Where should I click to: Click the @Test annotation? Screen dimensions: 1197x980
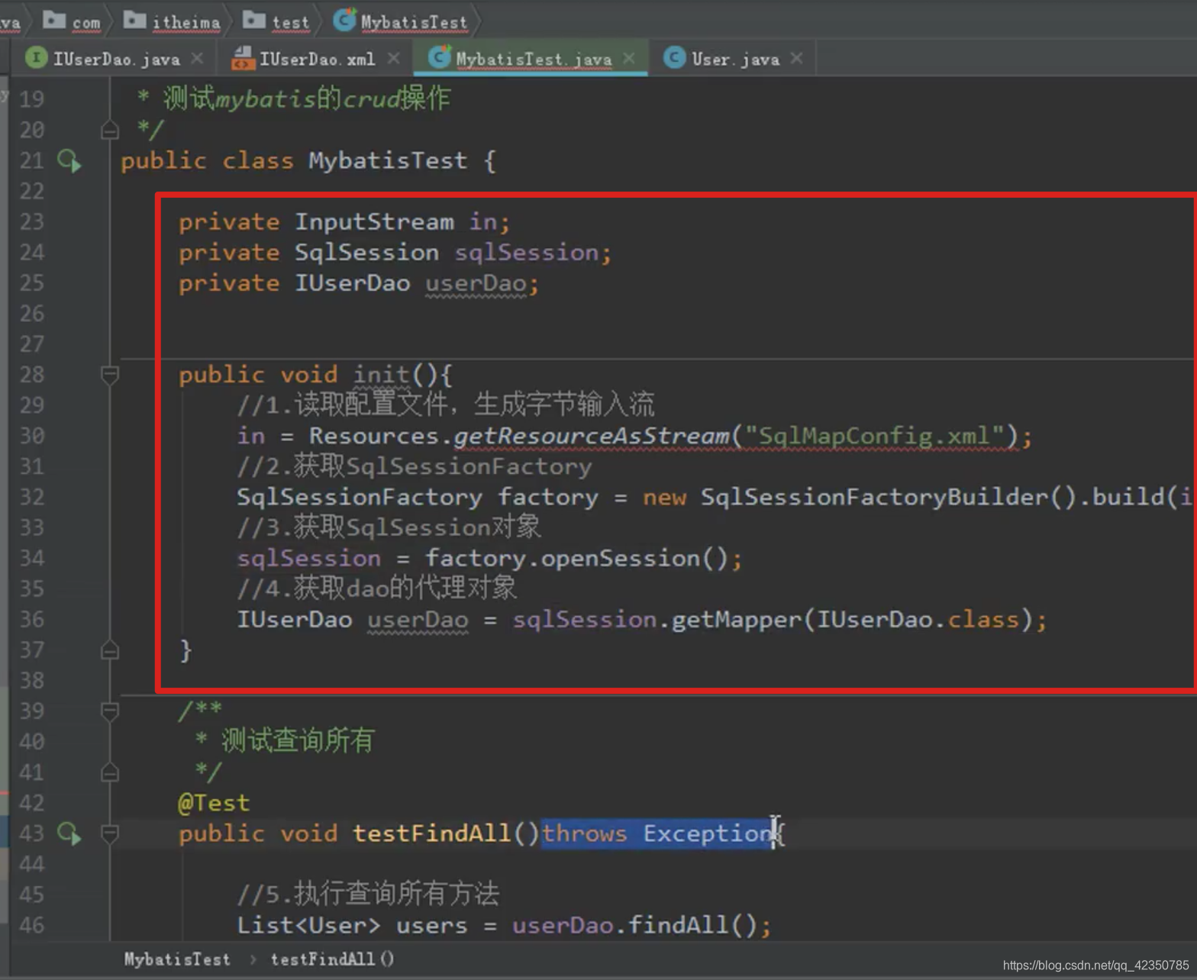(214, 803)
